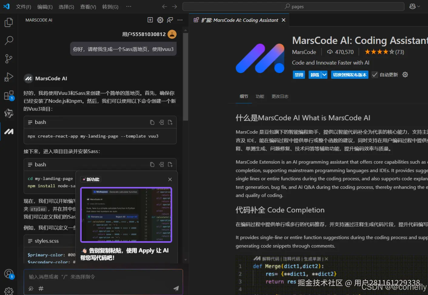Open the Extensions view icon
This screenshot has width=428, height=295.
point(8,95)
